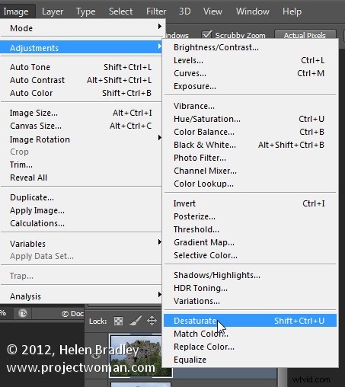Expand the Variables submenu
This screenshot has width=345, height=387.
tap(81, 244)
